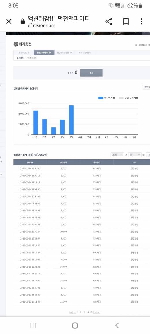Tap the Android back button
The image size is (150, 334).
[117, 325]
